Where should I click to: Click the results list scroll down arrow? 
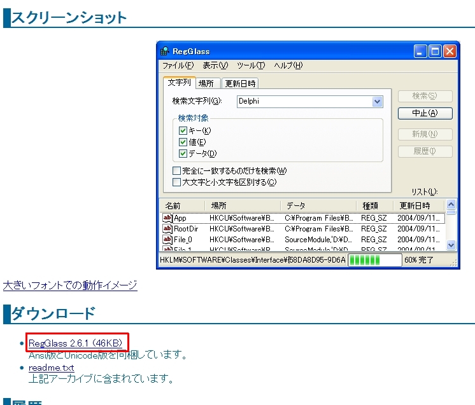point(451,245)
